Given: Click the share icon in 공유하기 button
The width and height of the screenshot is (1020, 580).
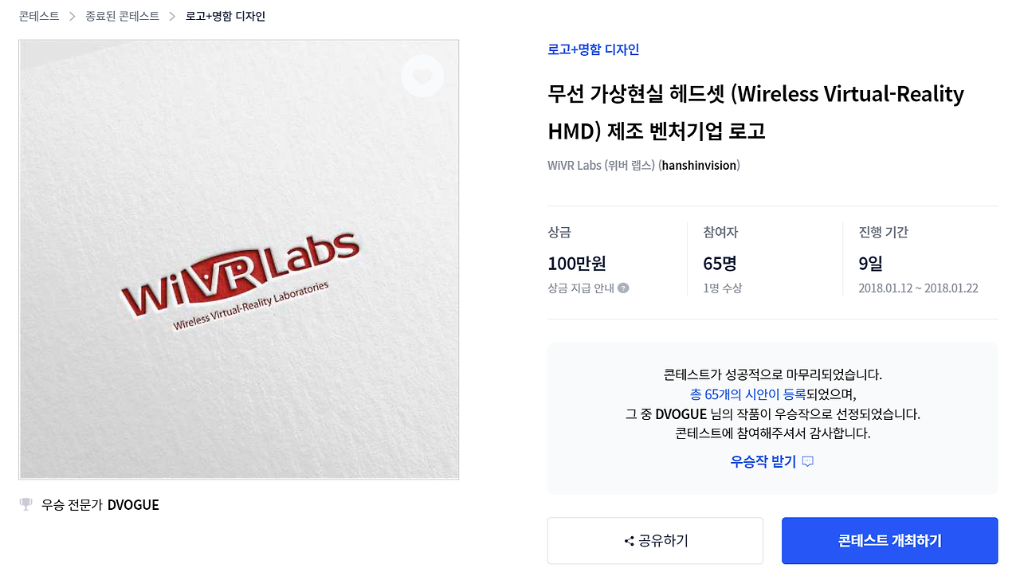Looking at the screenshot, I should click(x=629, y=541).
